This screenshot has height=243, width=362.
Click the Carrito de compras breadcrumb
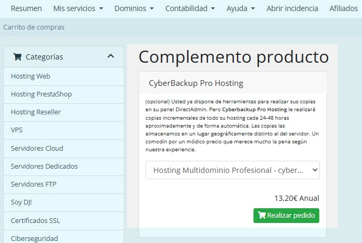tap(34, 27)
